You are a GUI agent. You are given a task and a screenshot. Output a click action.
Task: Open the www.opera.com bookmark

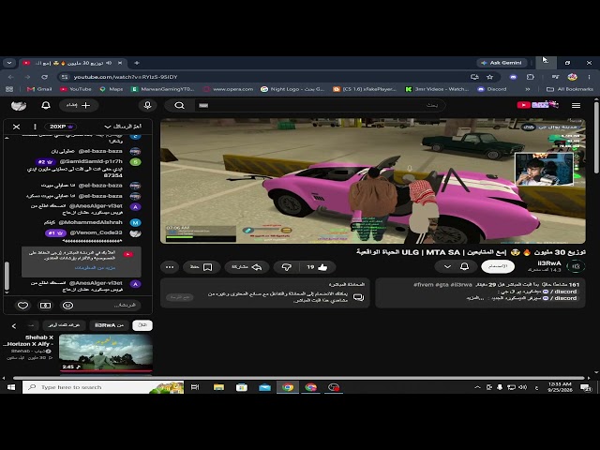click(228, 89)
